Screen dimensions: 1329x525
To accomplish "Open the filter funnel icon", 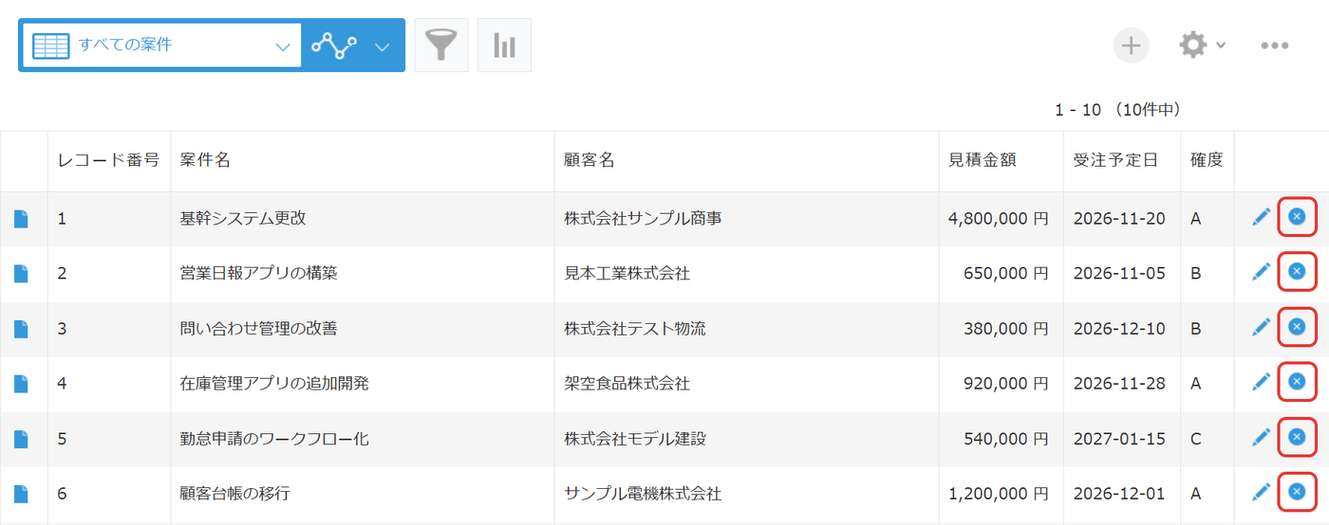I will 441,45.
